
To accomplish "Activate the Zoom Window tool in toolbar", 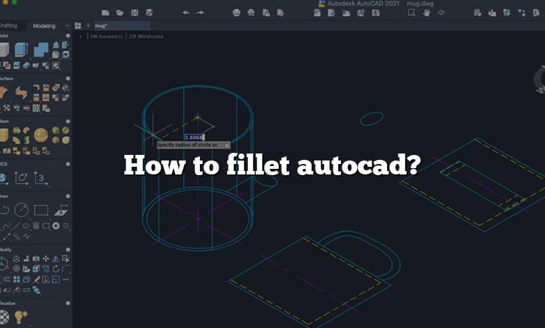I will click(412, 13).
